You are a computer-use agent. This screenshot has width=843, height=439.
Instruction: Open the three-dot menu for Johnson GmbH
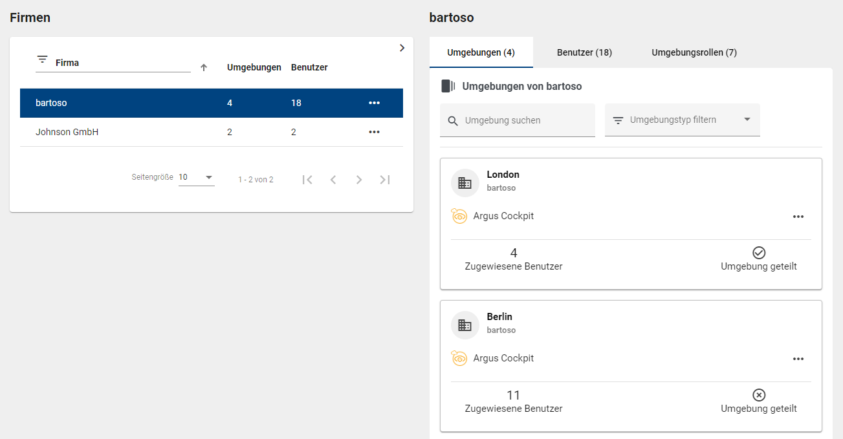coord(374,132)
